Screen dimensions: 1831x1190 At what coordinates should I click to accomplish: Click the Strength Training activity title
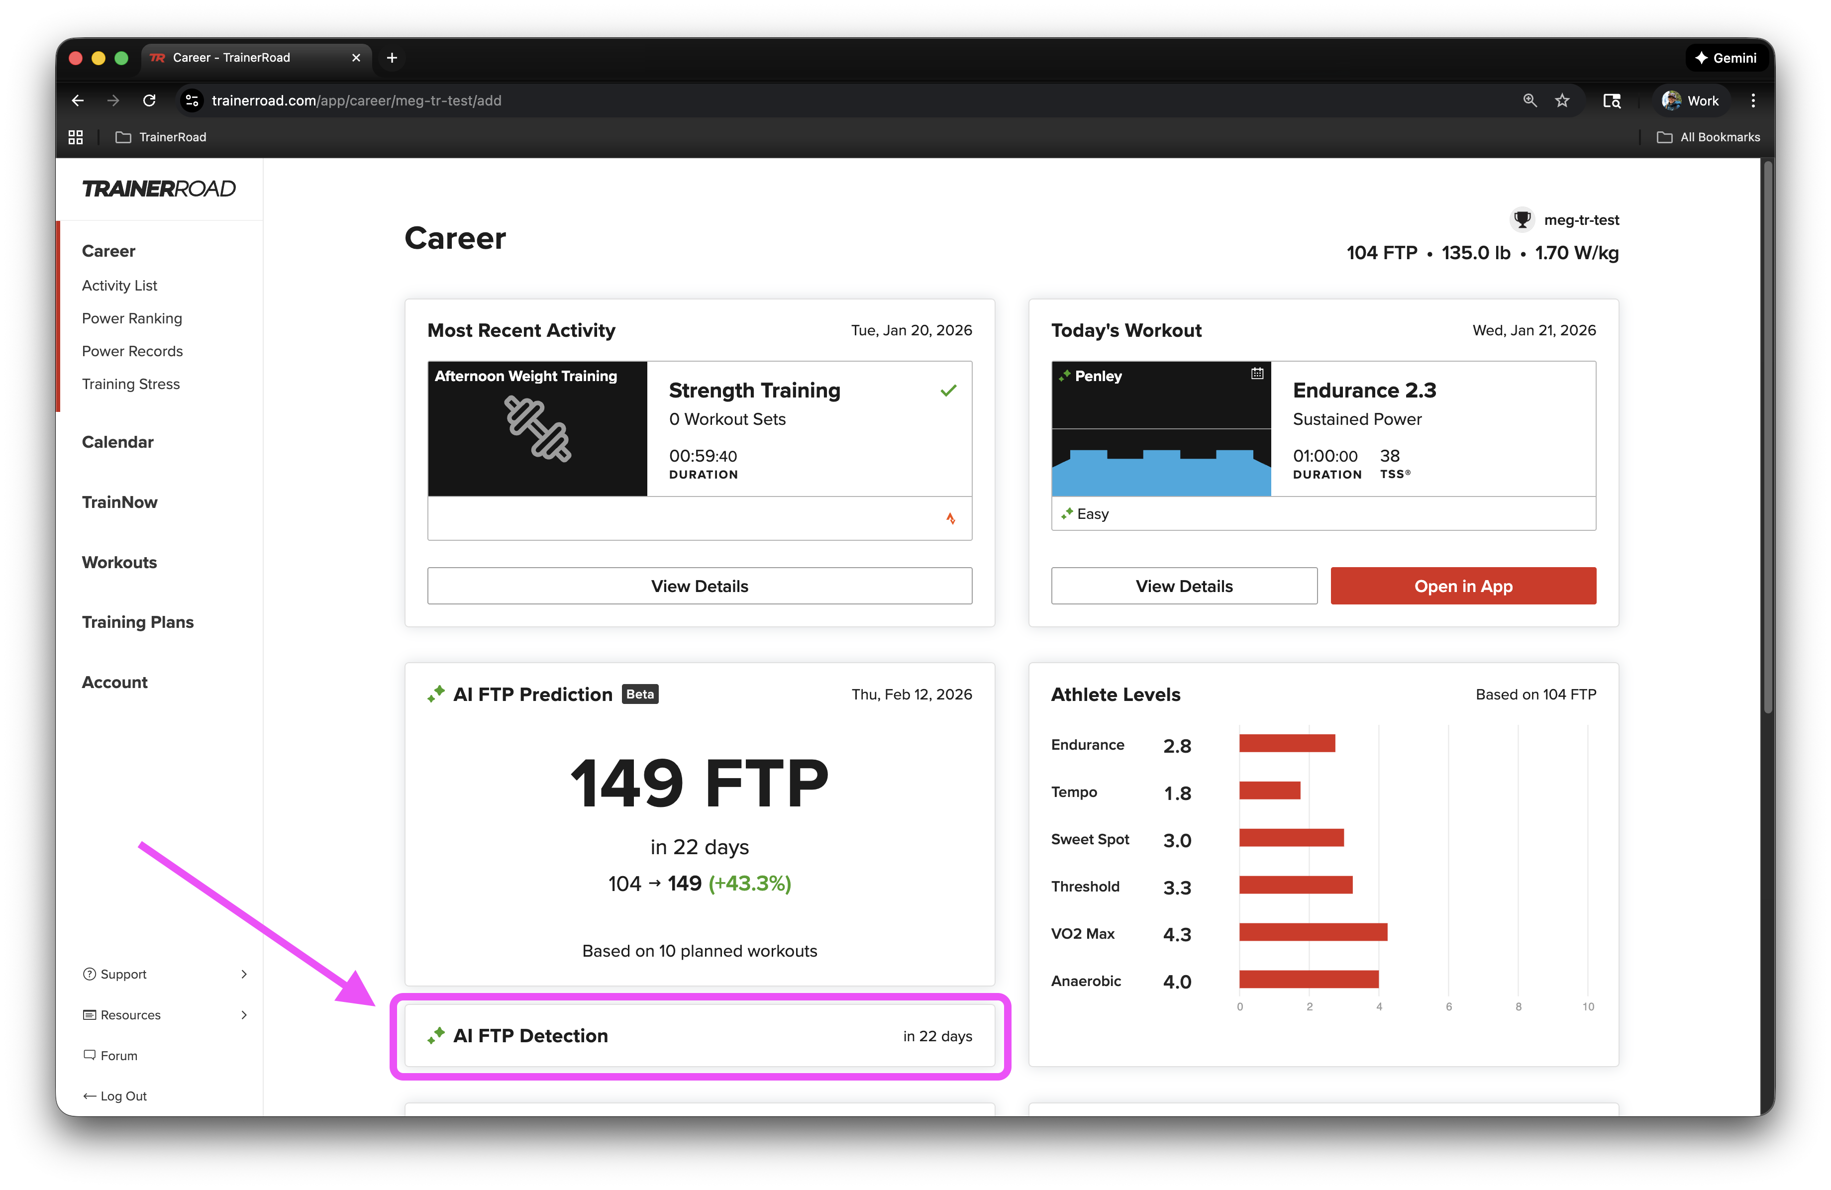[755, 390]
